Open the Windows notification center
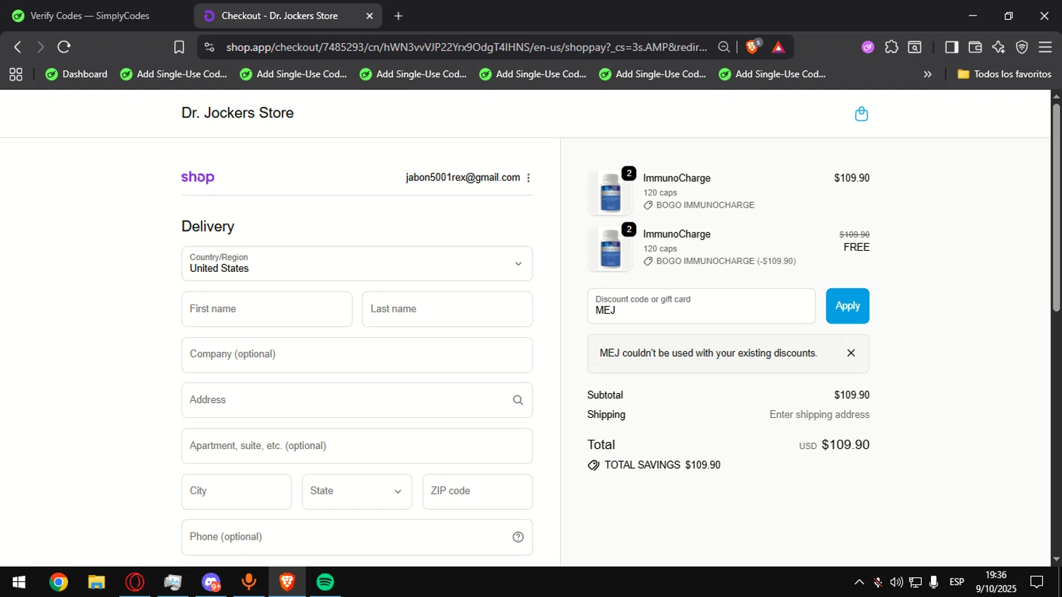Image resolution: width=1062 pixels, height=597 pixels. 1037,582
